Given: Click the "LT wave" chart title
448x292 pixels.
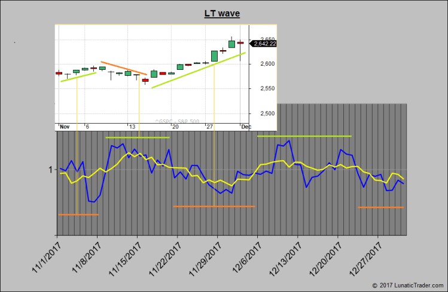Looking at the screenshot, I should point(223,13).
